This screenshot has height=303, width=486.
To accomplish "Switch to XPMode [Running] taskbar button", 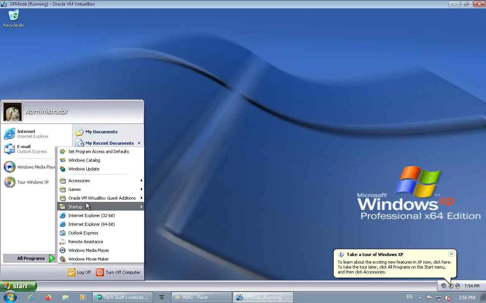I will (263, 297).
